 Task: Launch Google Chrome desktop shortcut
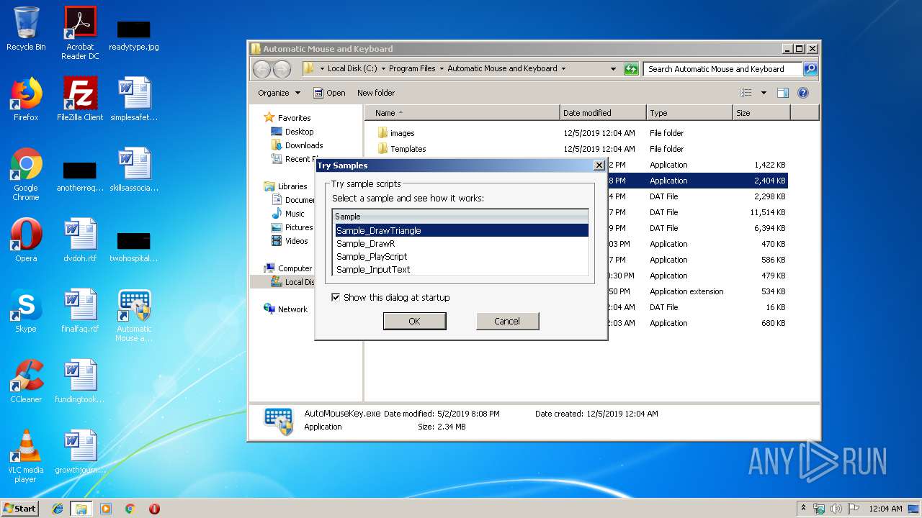click(x=26, y=174)
